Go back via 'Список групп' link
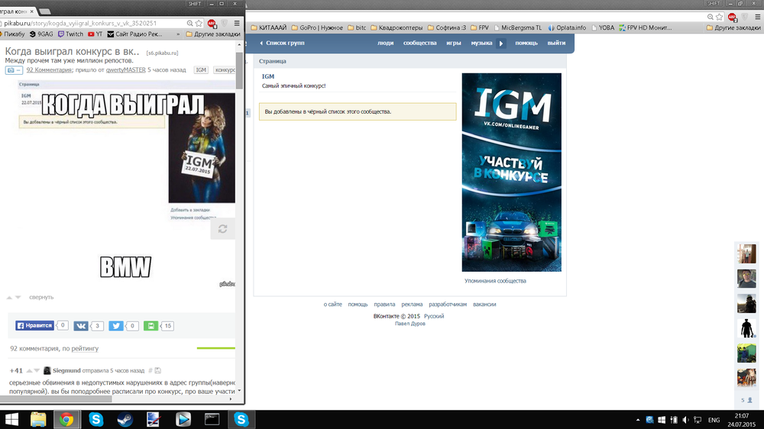 click(x=284, y=44)
